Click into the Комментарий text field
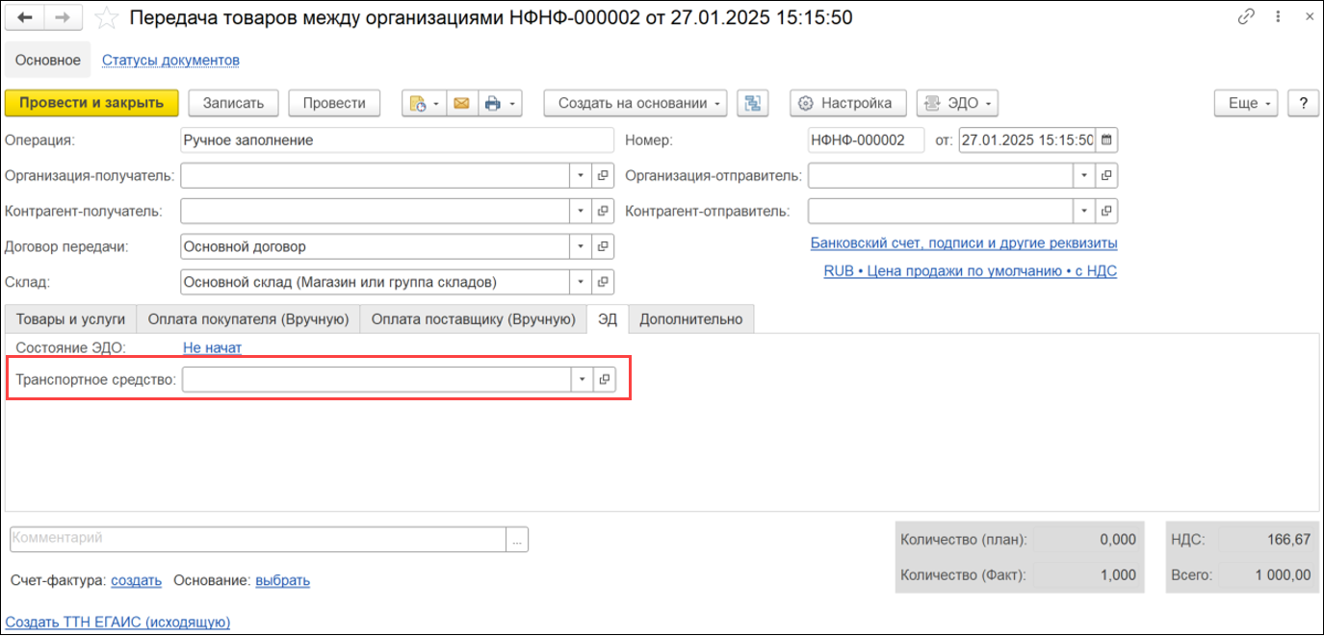 [x=258, y=539]
